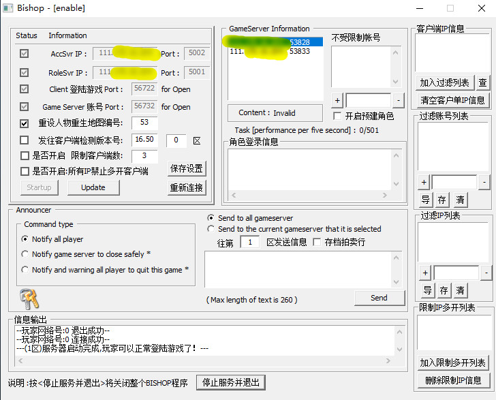Click the 保存设置 button
Screen dimensions: 496x400
pos(187,168)
